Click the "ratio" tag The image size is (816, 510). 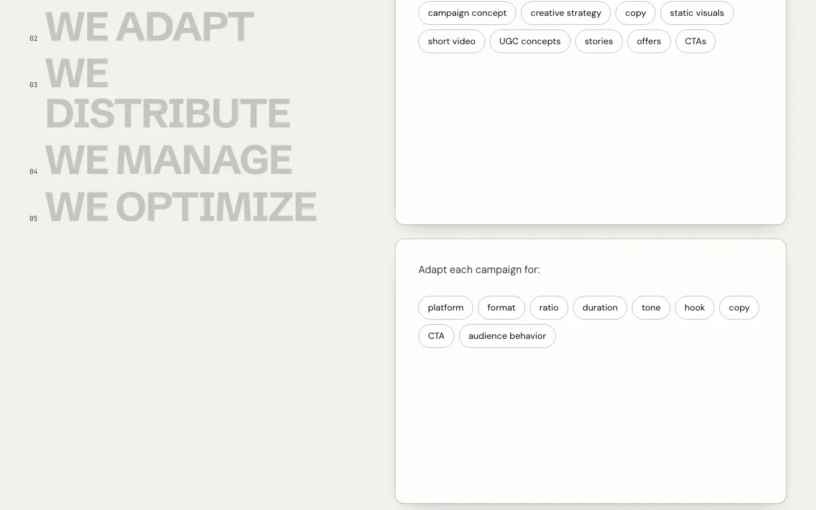coord(549,308)
